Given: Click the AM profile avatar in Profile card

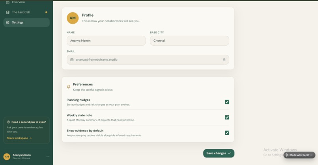Looking at the screenshot, I should (73, 18).
